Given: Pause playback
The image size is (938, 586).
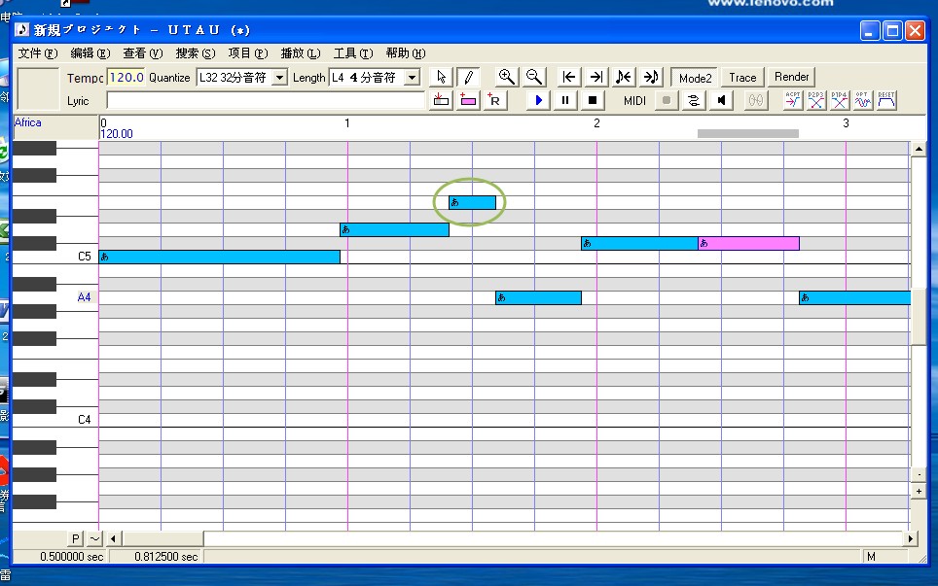Looking at the screenshot, I should pos(565,100).
